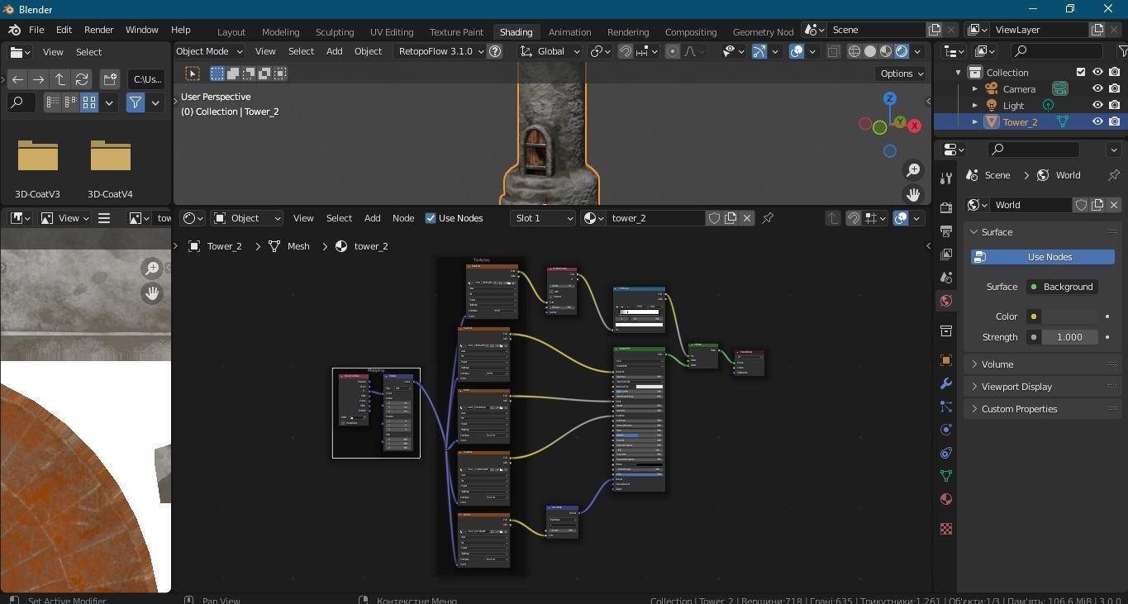This screenshot has width=1128, height=604.
Task: Toggle Use Nodes checkbox in node editor
Action: [x=431, y=218]
